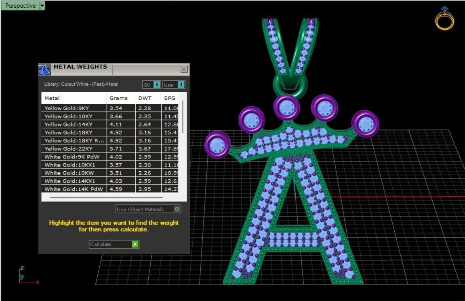Select the White Gold:14K PdW row
465x301 pixels.
tap(110, 189)
